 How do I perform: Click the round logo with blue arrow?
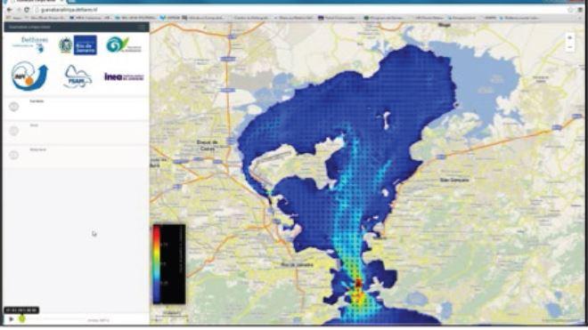coord(29,76)
